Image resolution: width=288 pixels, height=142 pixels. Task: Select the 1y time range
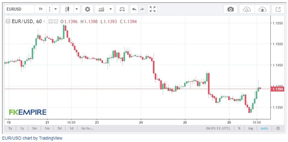tap(22, 128)
